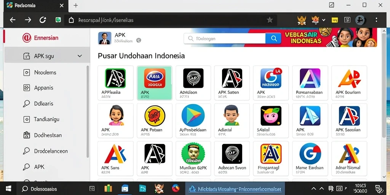Open a new browser tab
390x195 pixels.
[x=76, y=5]
